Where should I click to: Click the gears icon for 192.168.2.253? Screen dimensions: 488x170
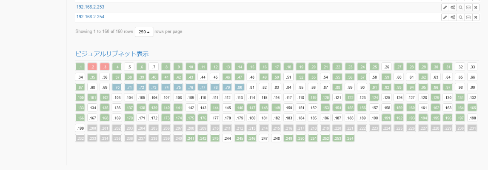click(x=453, y=7)
